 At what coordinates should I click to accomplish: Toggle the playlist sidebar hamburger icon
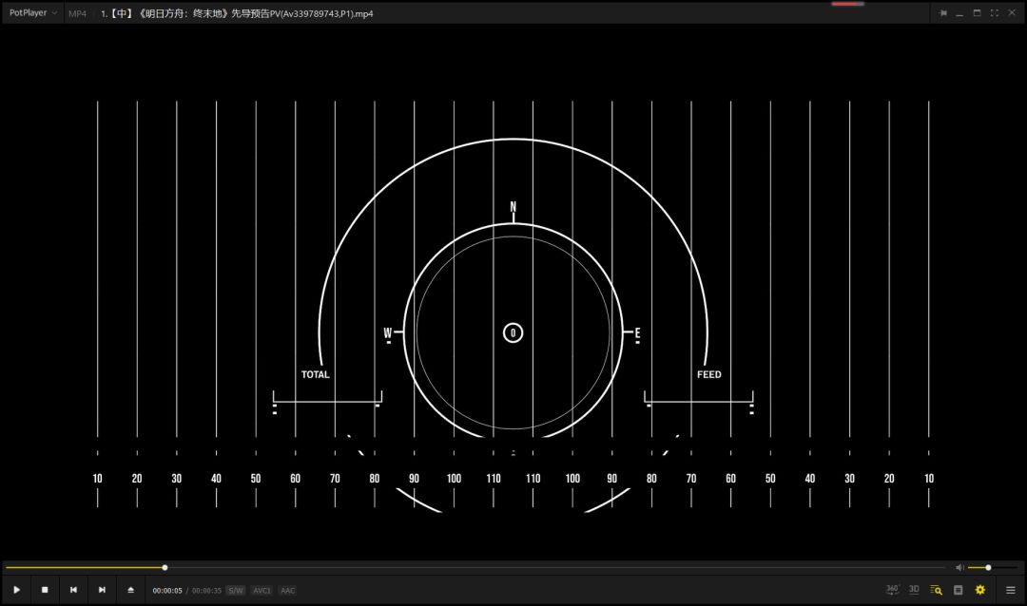click(x=1011, y=590)
